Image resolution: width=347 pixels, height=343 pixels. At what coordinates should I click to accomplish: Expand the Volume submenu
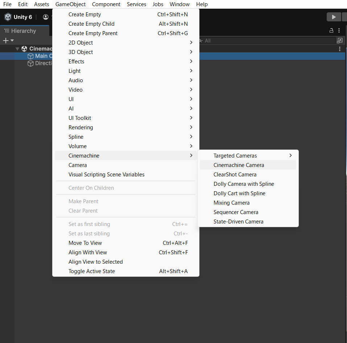126,146
